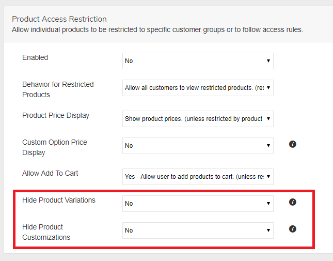The height and width of the screenshot is (261, 333).
Task: Open the Enabled dropdown
Action: coord(198,61)
